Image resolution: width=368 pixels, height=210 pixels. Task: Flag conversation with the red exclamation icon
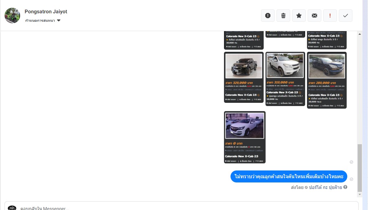[330, 16]
